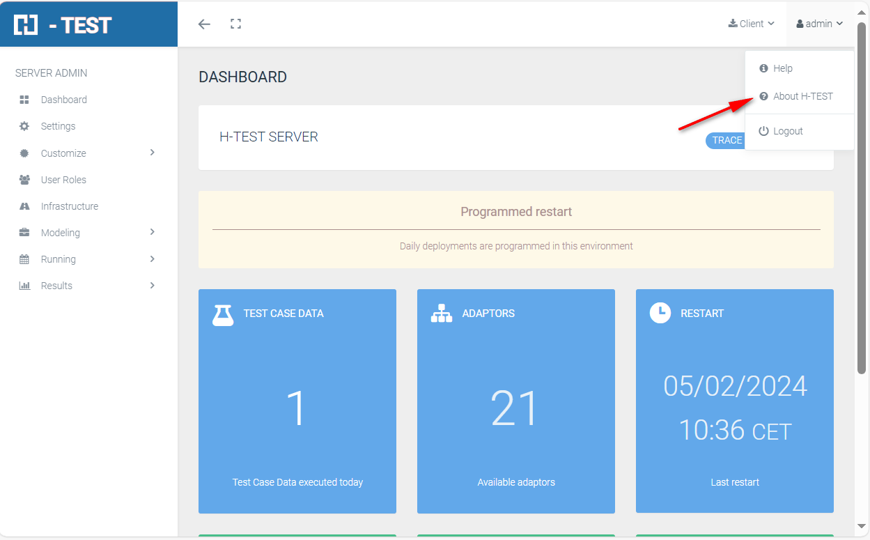
Task: Click the back arrow icon in header
Action: [204, 24]
